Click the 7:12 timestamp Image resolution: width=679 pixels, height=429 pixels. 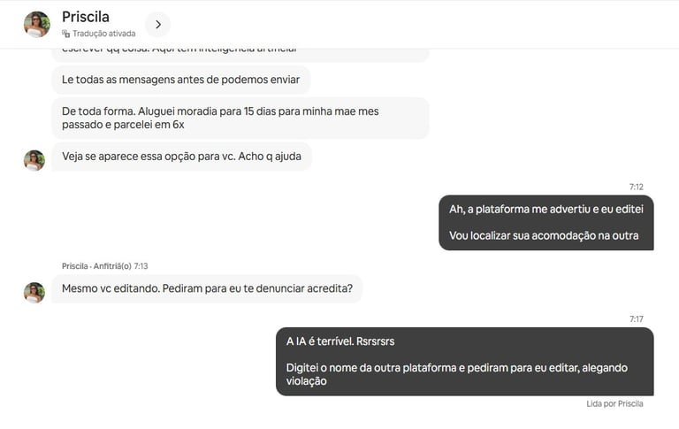(637, 187)
